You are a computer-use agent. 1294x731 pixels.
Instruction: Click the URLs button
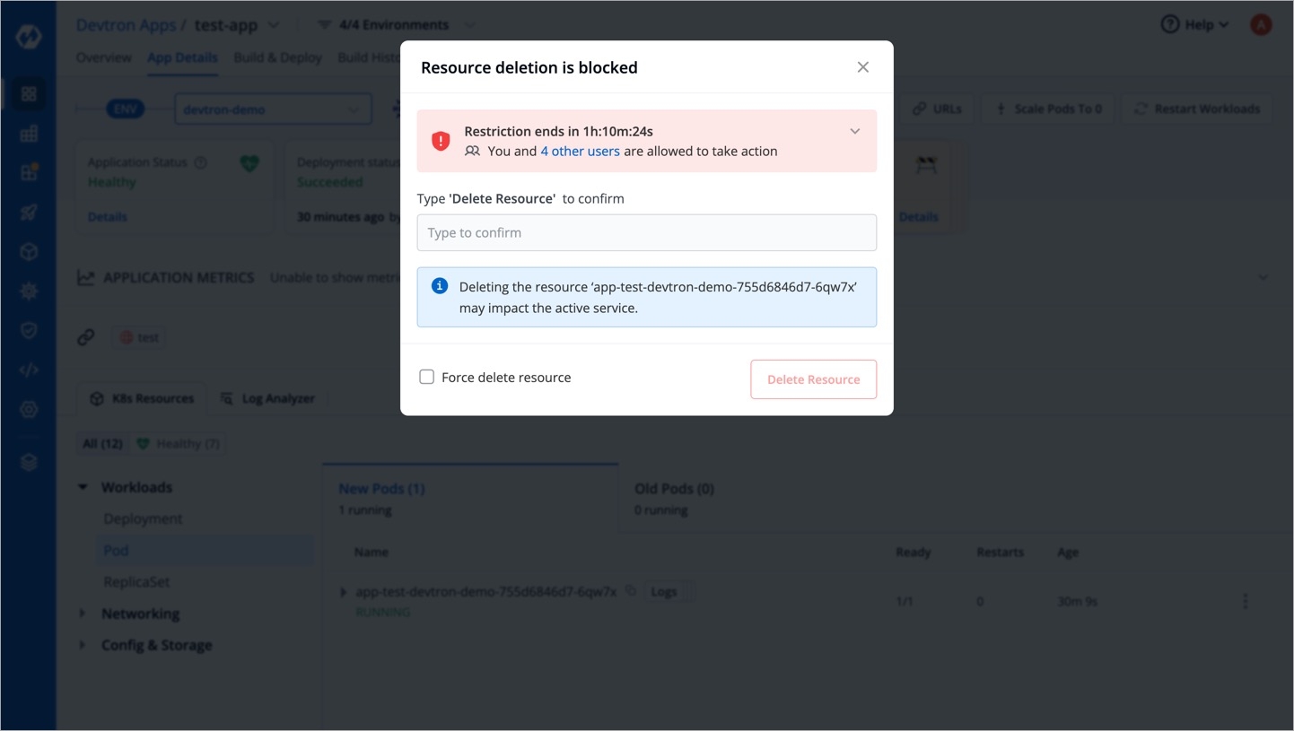[x=936, y=109]
